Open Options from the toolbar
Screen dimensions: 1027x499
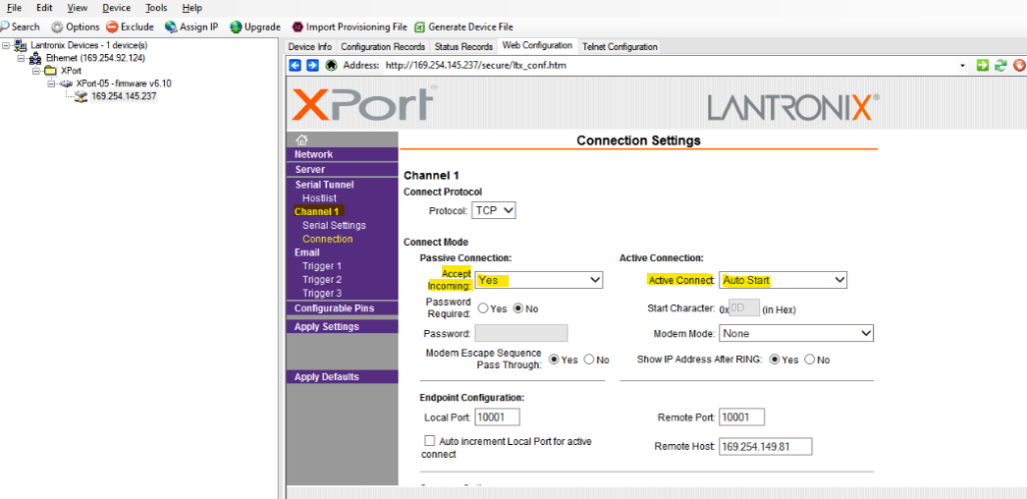(x=76, y=27)
